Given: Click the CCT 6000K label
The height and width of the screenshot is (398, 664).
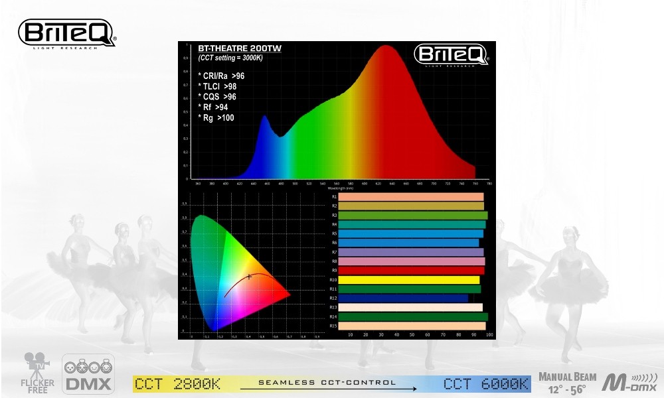Looking at the screenshot, I should 486,384.
